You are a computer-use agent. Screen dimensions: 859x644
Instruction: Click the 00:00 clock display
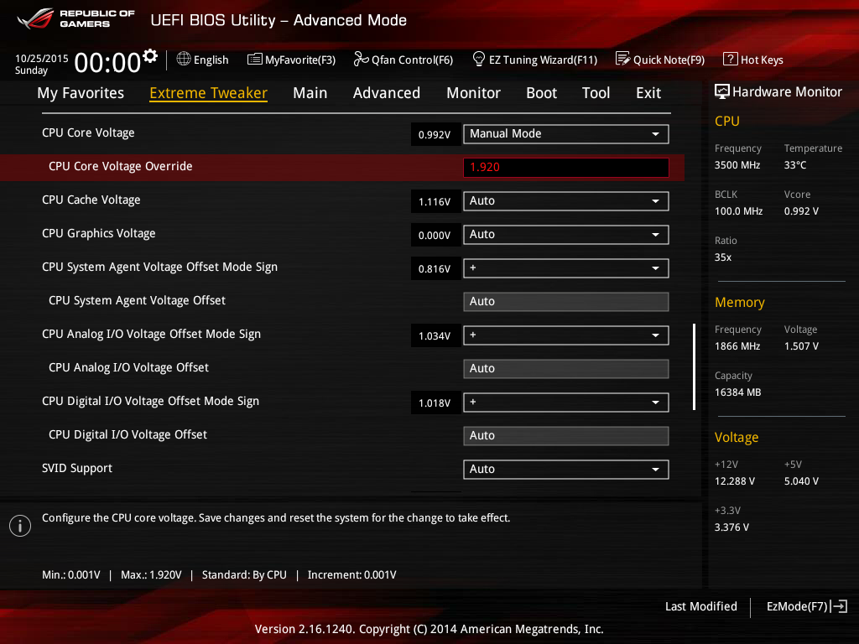tap(107, 62)
